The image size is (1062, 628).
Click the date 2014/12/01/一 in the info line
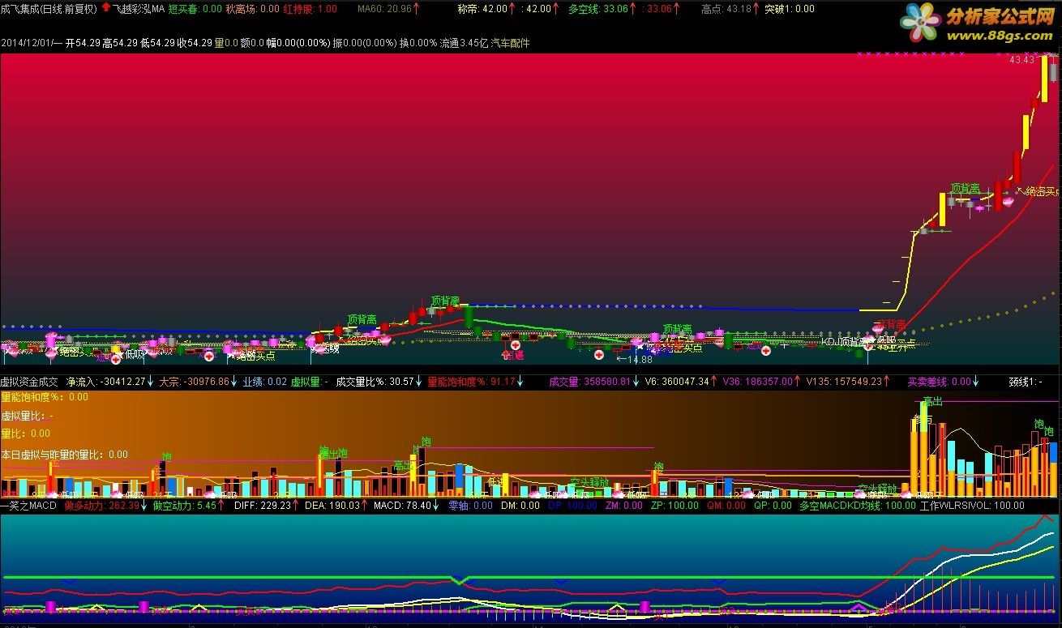[x=32, y=43]
